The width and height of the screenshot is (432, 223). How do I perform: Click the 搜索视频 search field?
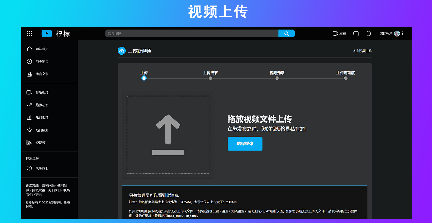pos(192,34)
